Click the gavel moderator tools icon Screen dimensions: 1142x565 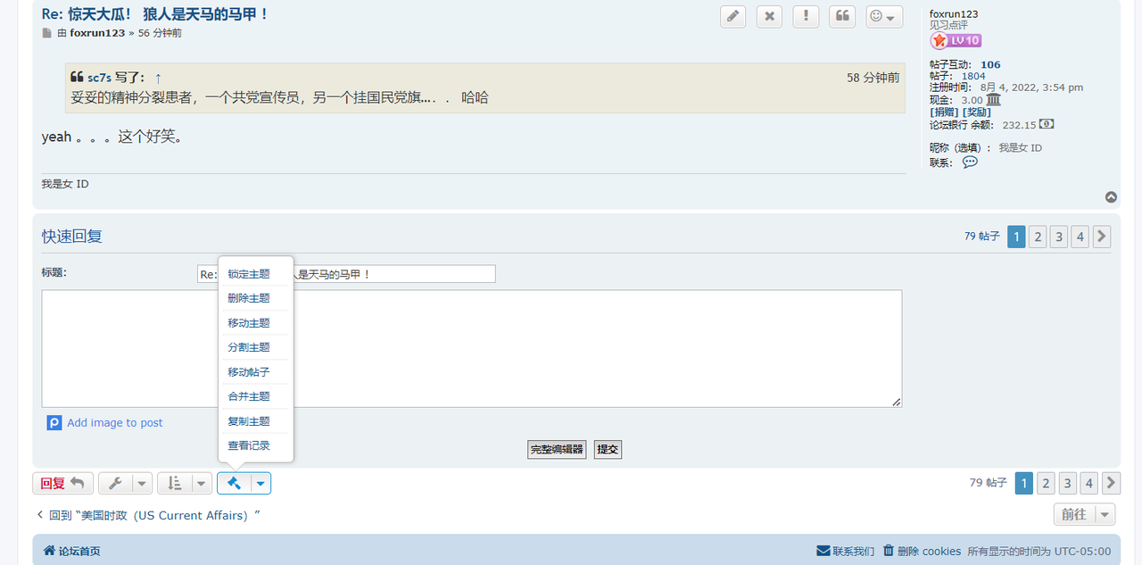tap(234, 483)
